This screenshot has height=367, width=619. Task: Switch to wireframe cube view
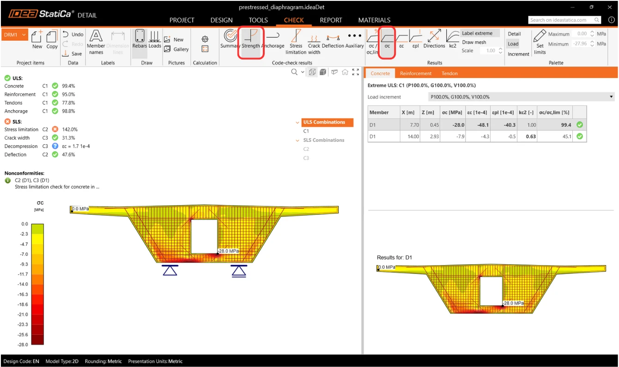[313, 72]
